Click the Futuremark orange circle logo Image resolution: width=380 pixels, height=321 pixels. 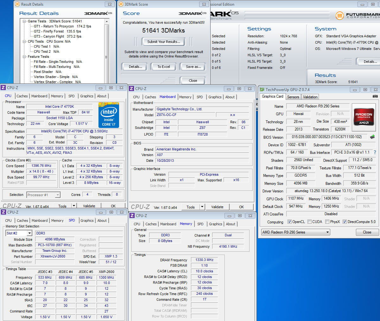[x=339, y=15]
